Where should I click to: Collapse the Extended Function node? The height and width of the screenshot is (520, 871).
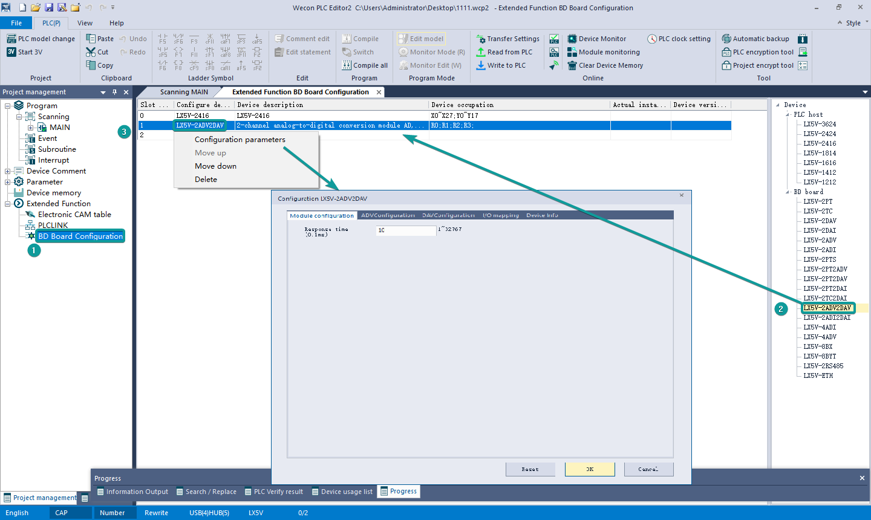coord(8,204)
